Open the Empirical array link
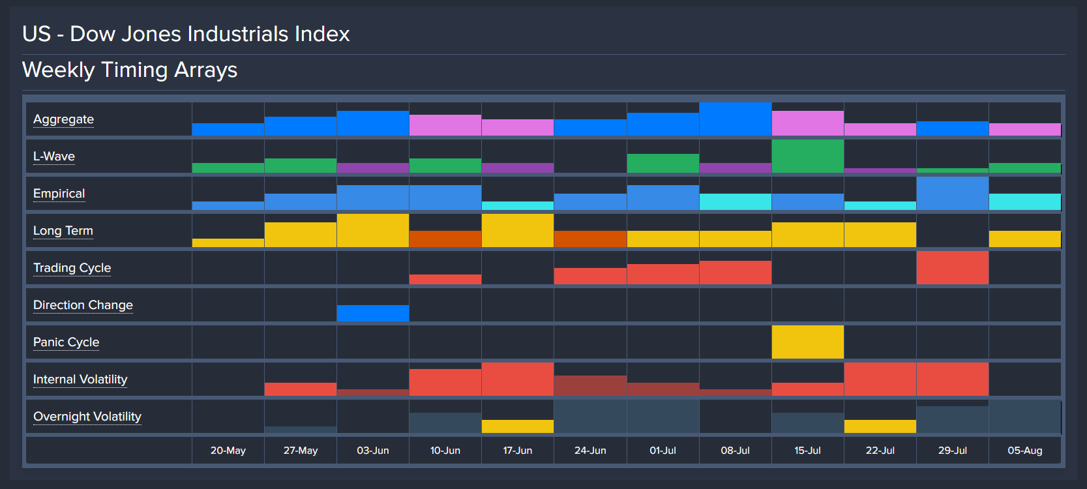The image size is (1087, 489). [x=59, y=194]
